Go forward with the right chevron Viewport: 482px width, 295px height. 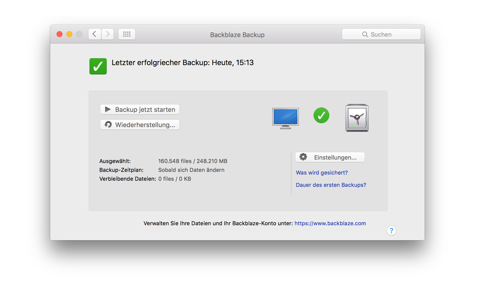[107, 34]
